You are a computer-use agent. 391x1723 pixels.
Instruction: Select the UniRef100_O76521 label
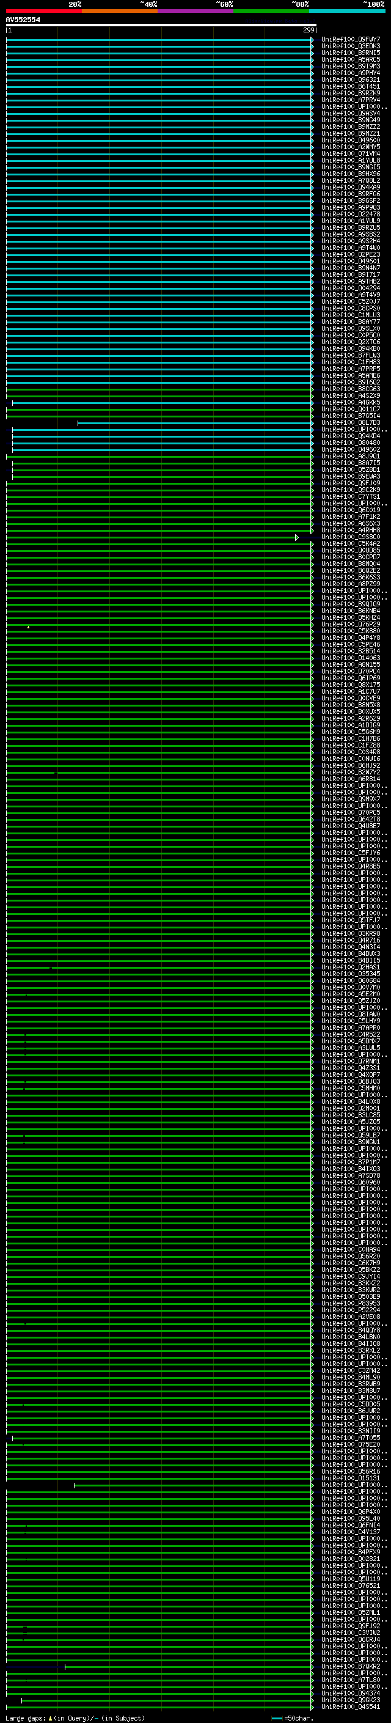[x=351, y=1586]
